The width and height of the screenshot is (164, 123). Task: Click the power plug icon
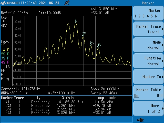[x=140, y=120]
